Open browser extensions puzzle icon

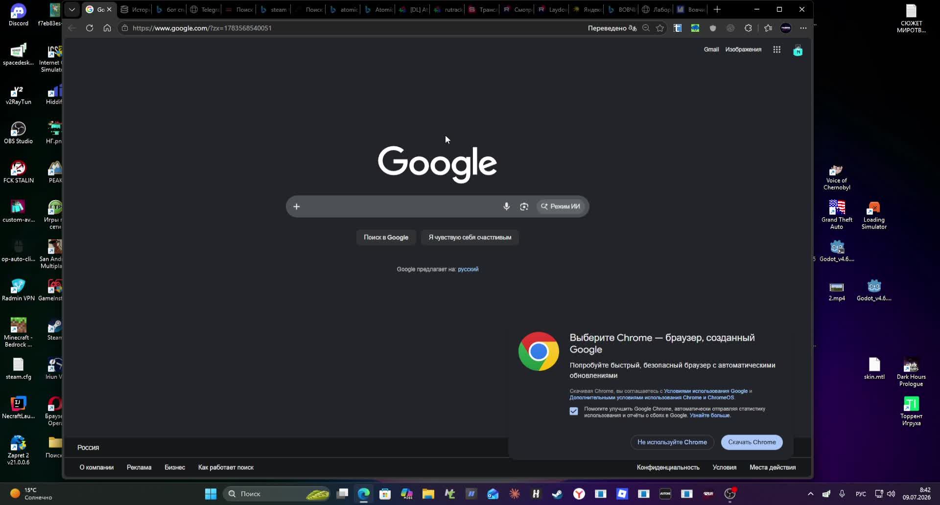748,28
